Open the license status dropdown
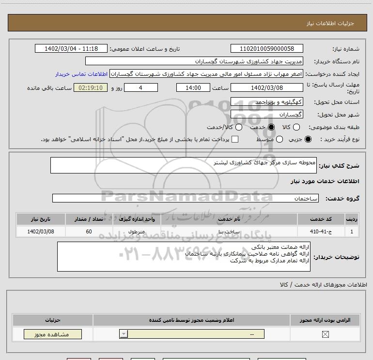Screen dimensions: 373x360 point(192,334)
